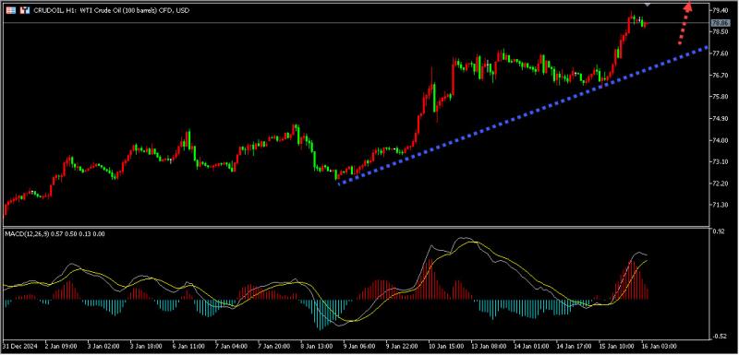Toggle the One Click Trading panel icon
Image resolution: width=739 pixels, height=355 pixels.
(25, 10)
